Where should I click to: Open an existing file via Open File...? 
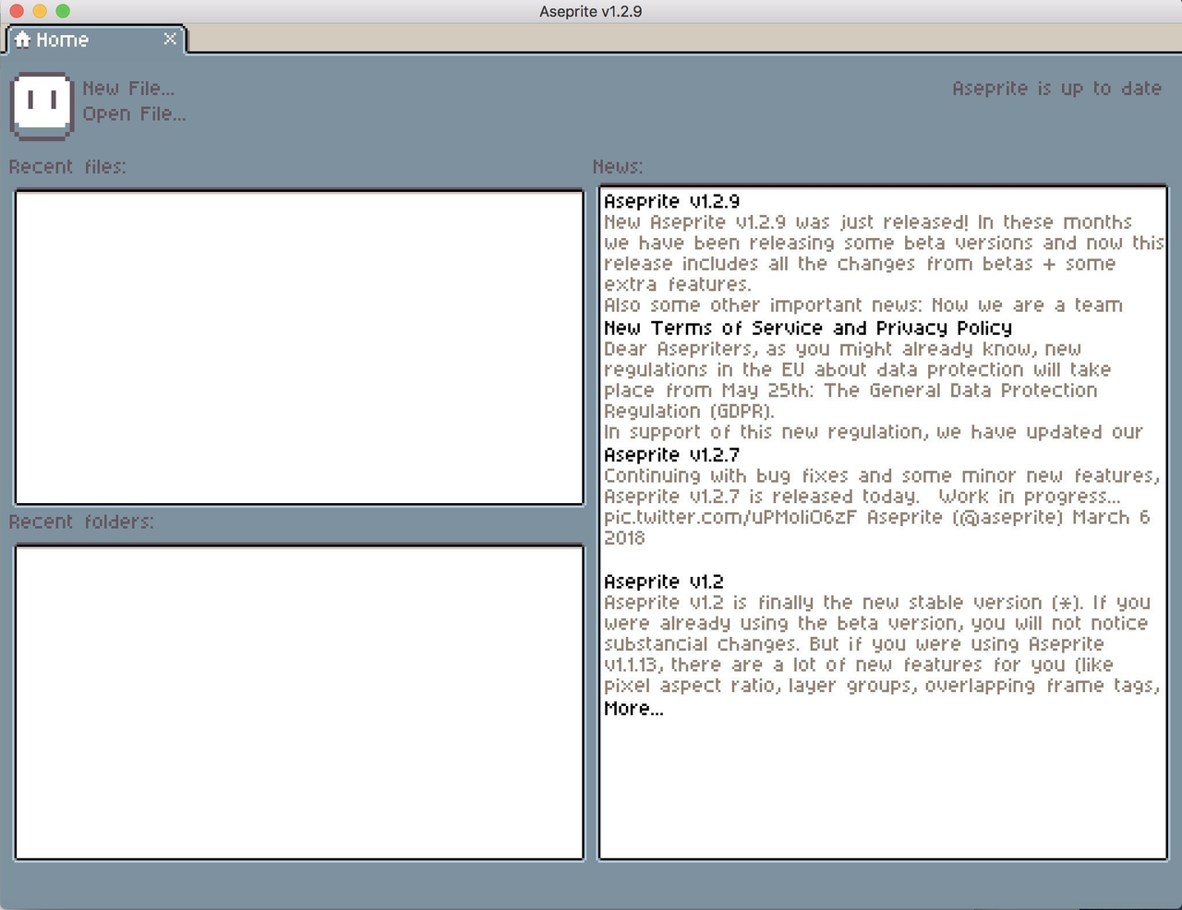(x=134, y=114)
